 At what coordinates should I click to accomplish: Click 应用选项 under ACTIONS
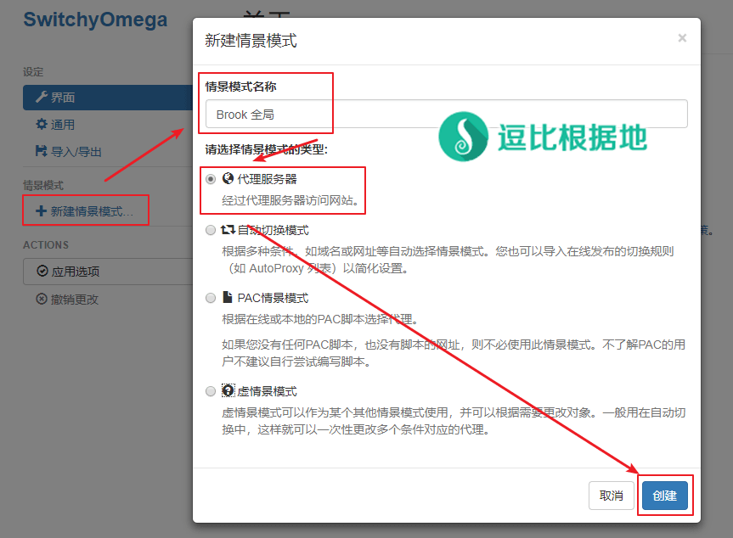[x=75, y=272]
